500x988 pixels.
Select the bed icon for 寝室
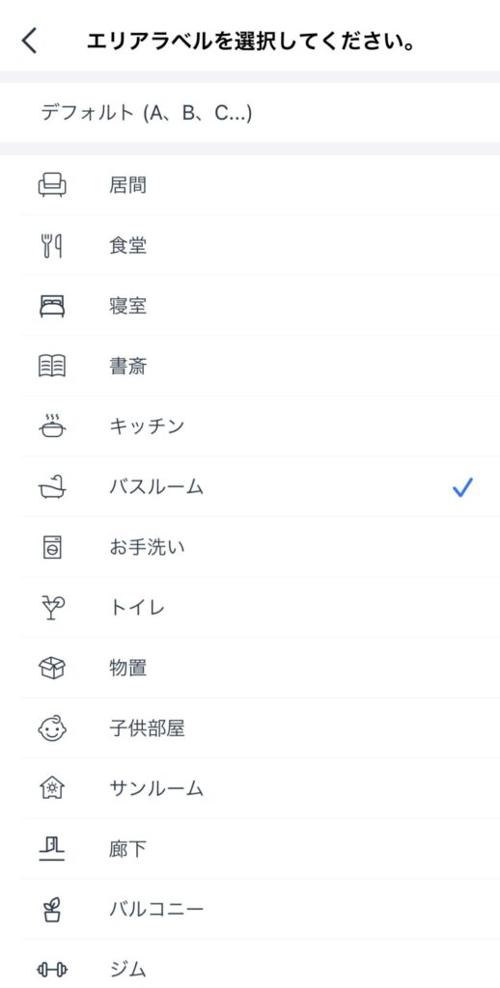pos(52,306)
